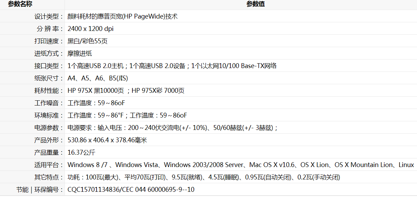Click the 输入电压 200～240伏 value
The height and width of the screenshot is (199, 417).
coord(172,128)
